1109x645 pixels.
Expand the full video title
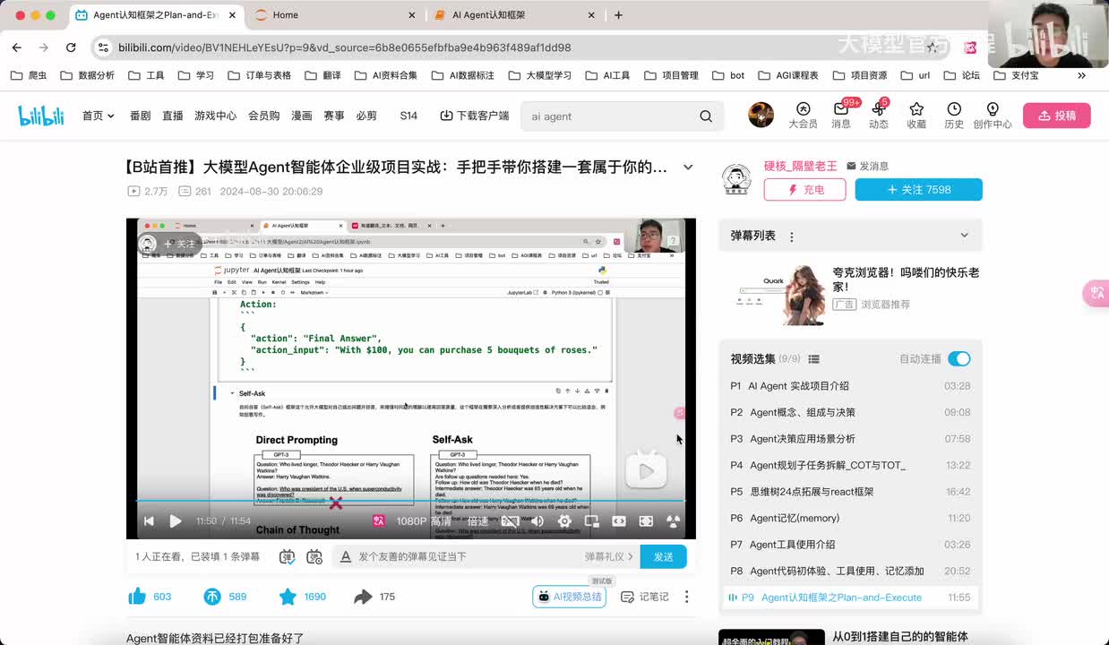(688, 167)
